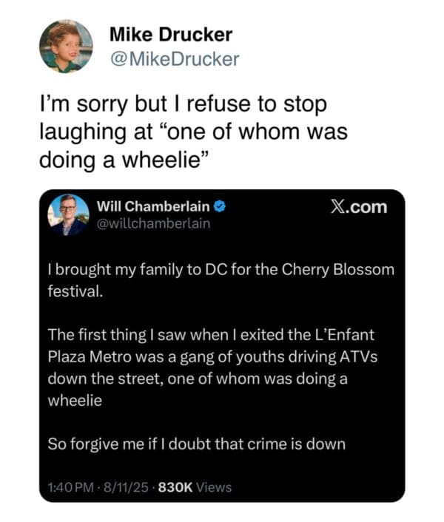The height and width of the screenshot is (522, 444).
Task: Open Mike Drucker's profile picture
Action: pos(66,46)
